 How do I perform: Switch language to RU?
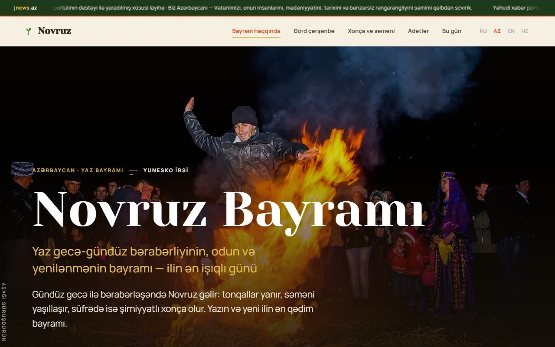point(483,31)
